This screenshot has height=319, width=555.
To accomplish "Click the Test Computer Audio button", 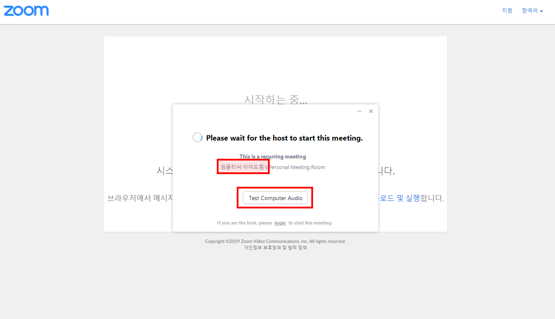I will [275, 198].
